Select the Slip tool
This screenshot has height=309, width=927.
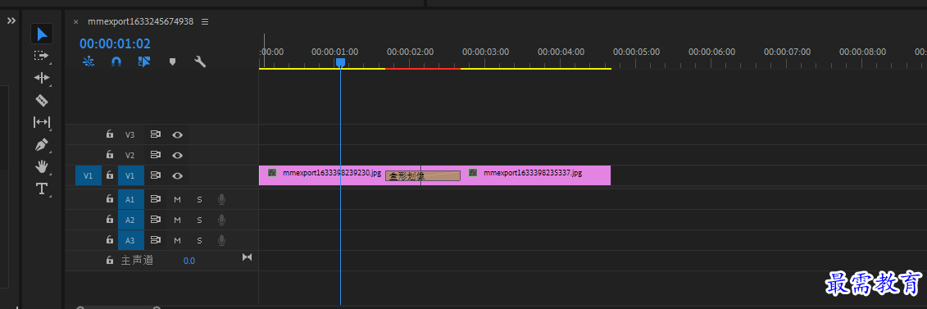click(41, 122)
